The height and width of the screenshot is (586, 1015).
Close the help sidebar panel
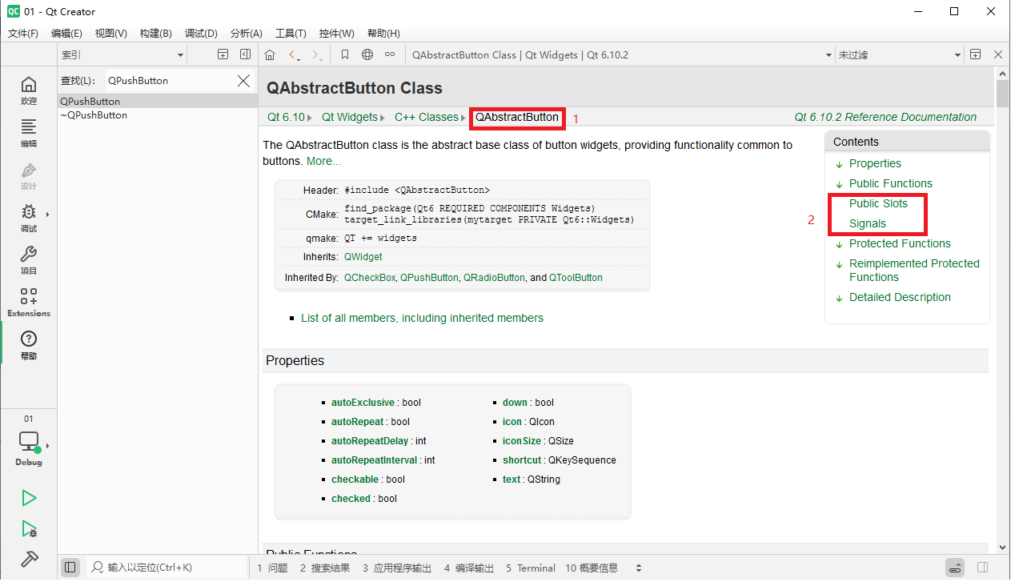pos(245,54)
